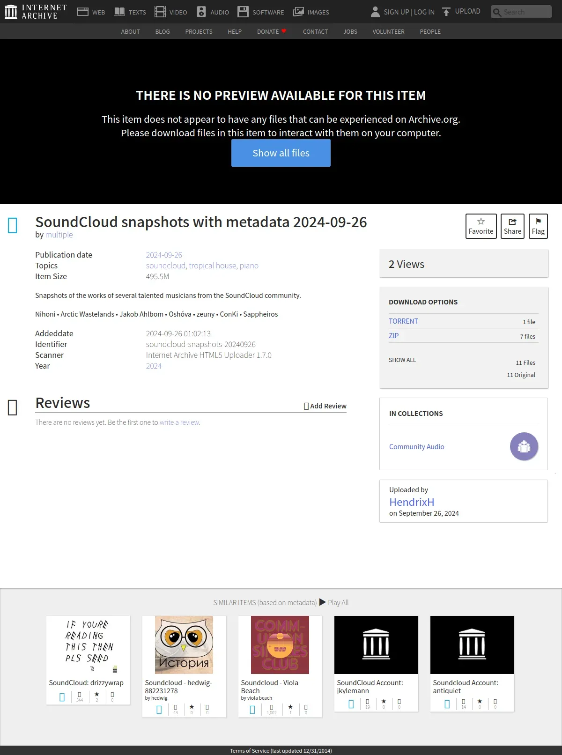562x755 pixels.
Task: Favorite this item with star button
Action: click(481, 226)
